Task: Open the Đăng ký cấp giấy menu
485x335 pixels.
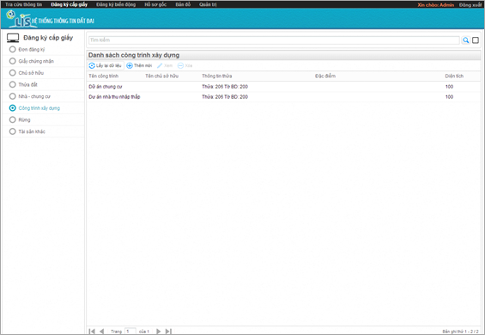Action: 70,4
